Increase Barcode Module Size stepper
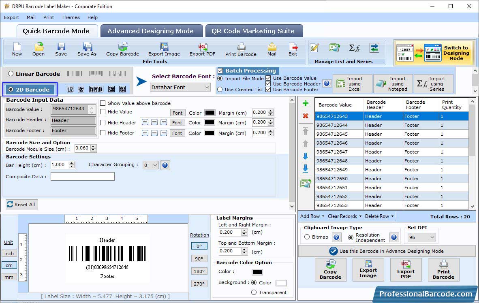 pos(94,147)
